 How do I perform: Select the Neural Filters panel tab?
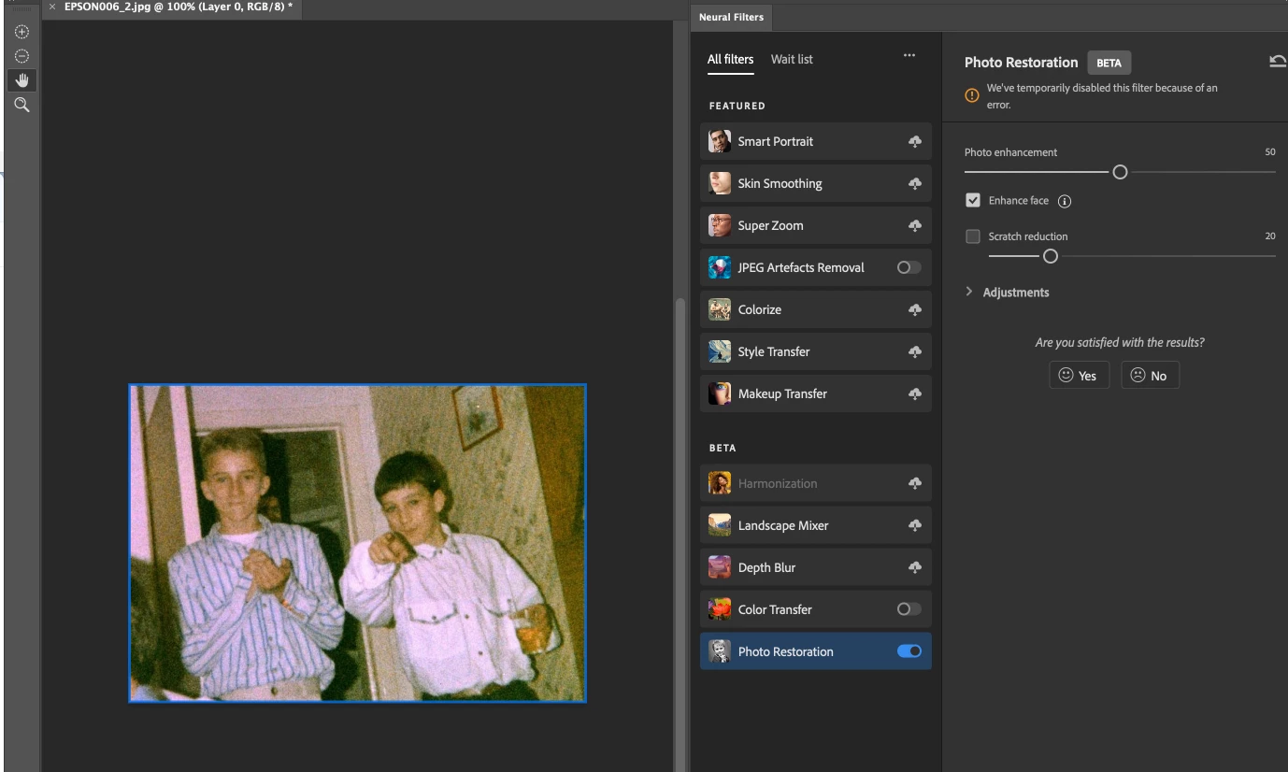tap(731, 17)
